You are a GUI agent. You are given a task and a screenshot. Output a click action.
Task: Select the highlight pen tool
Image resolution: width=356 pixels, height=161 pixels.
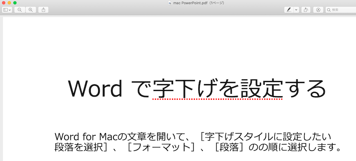pos(289,10)
